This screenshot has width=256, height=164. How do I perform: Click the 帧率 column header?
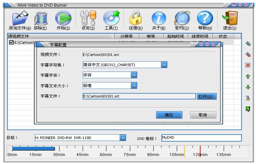coord(151,36)
